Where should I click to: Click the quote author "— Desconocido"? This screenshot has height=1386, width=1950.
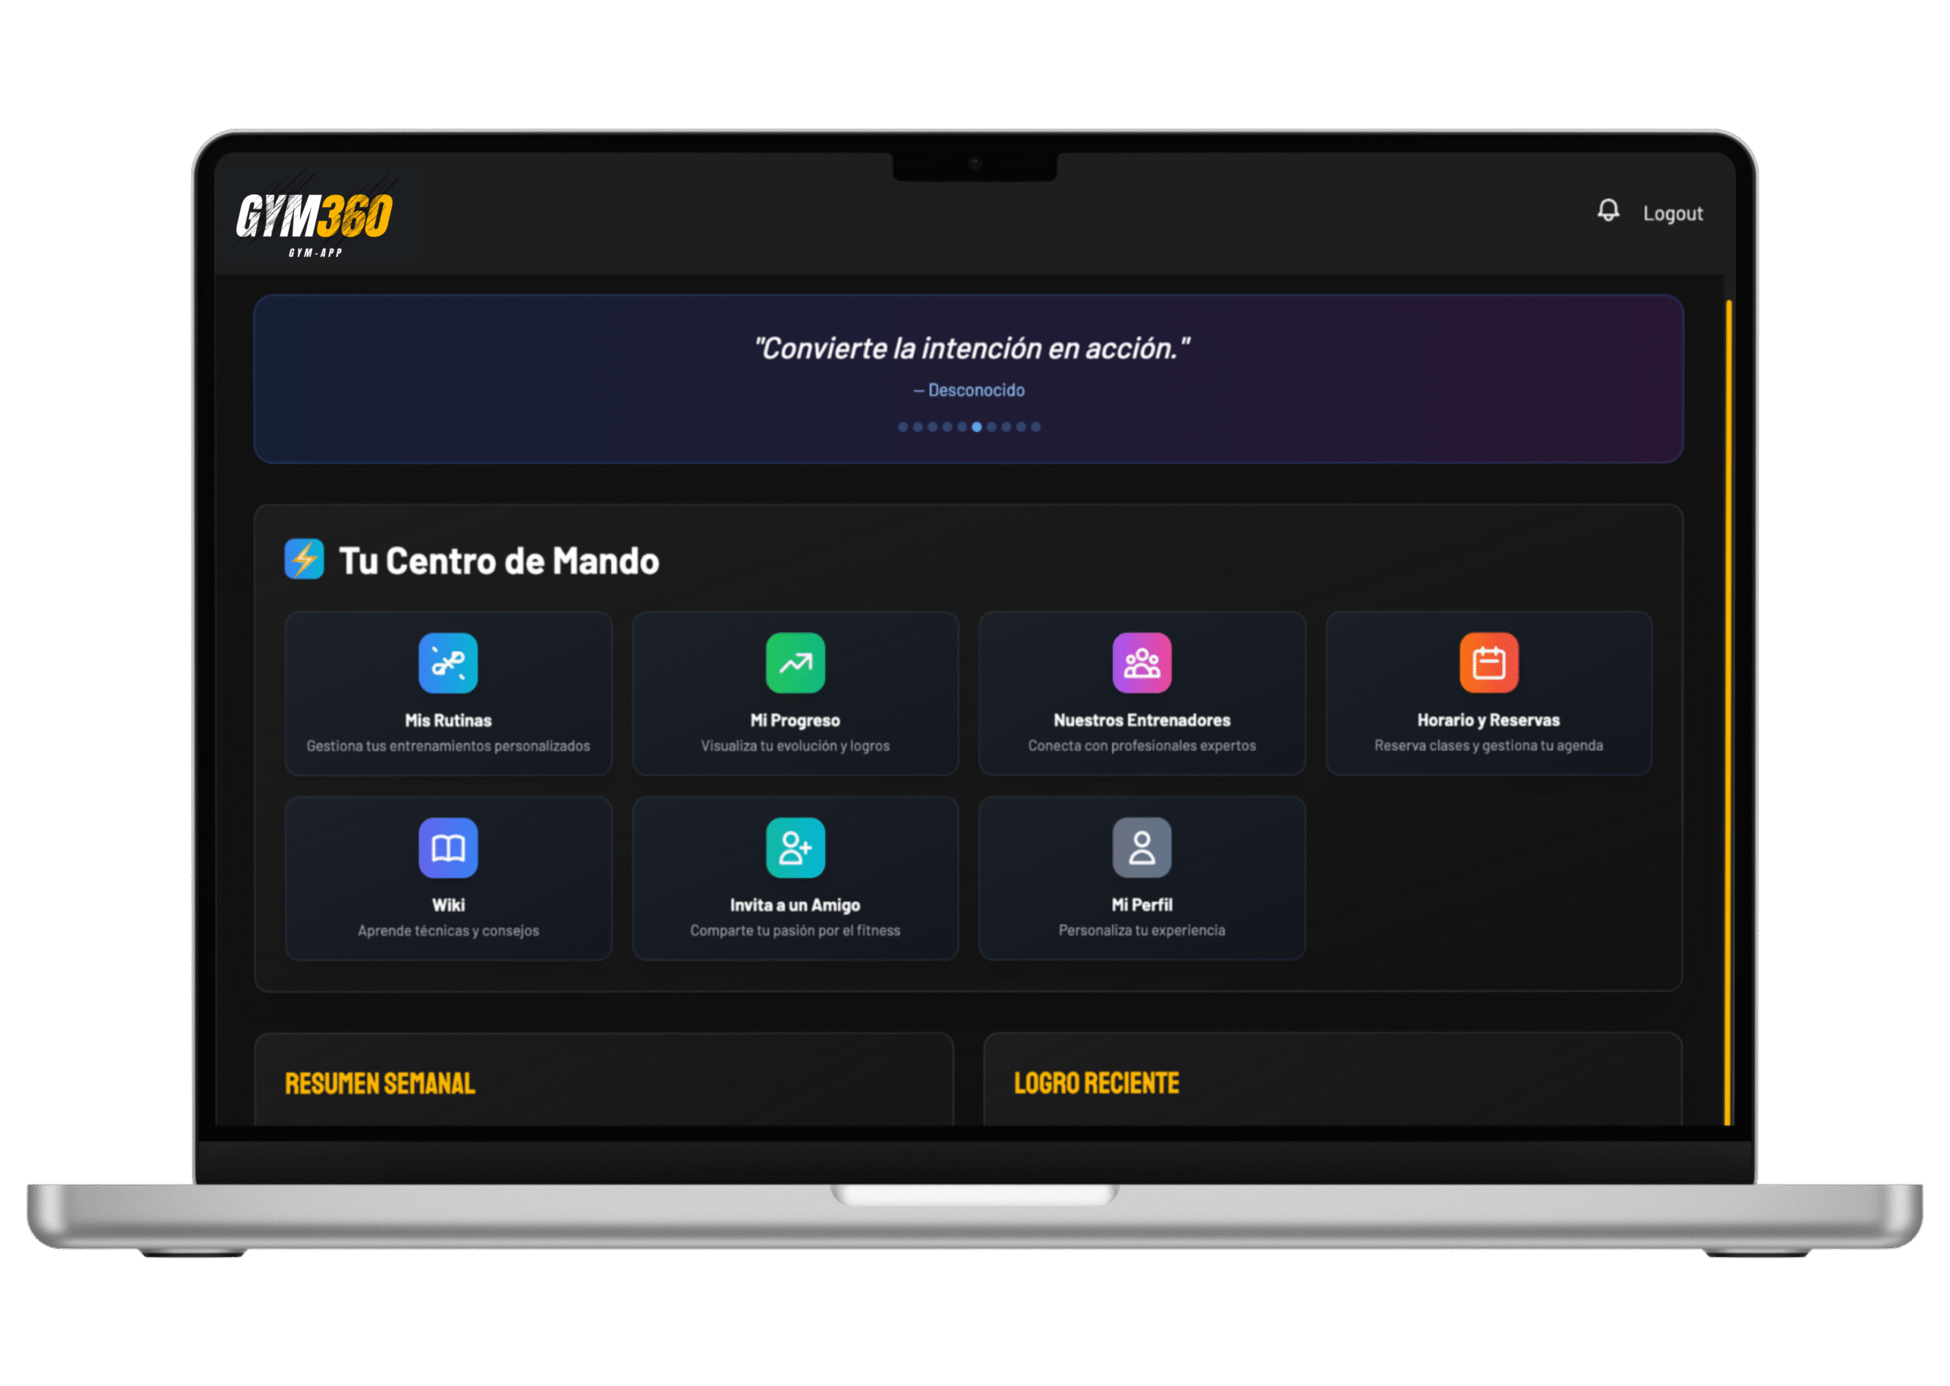969,390
